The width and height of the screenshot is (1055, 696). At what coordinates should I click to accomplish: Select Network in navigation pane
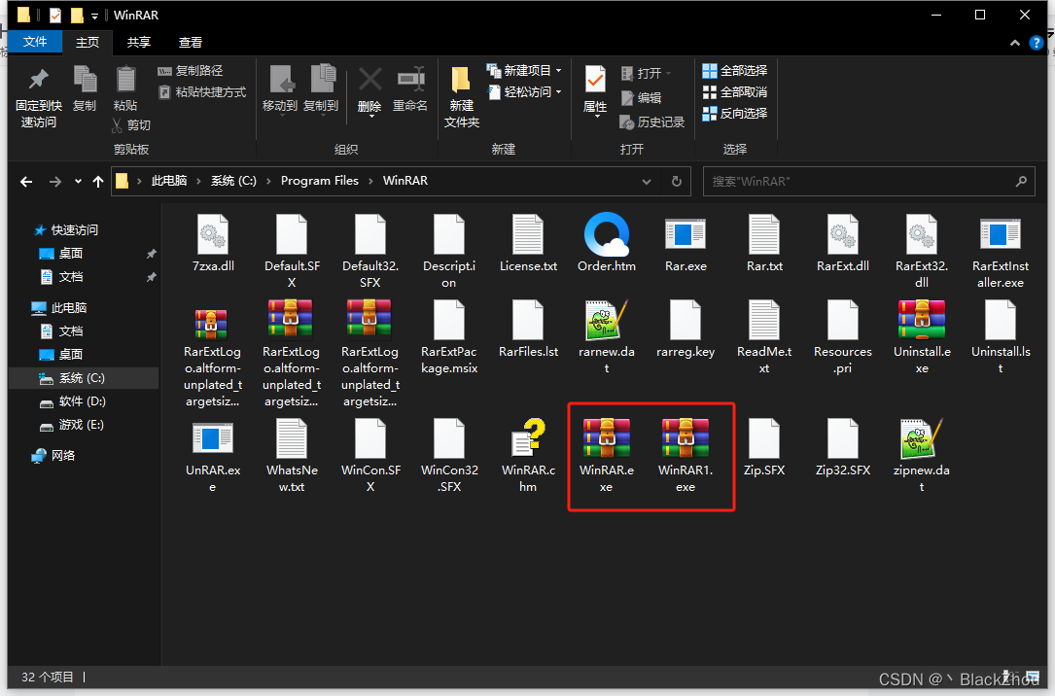coord(53,456)
